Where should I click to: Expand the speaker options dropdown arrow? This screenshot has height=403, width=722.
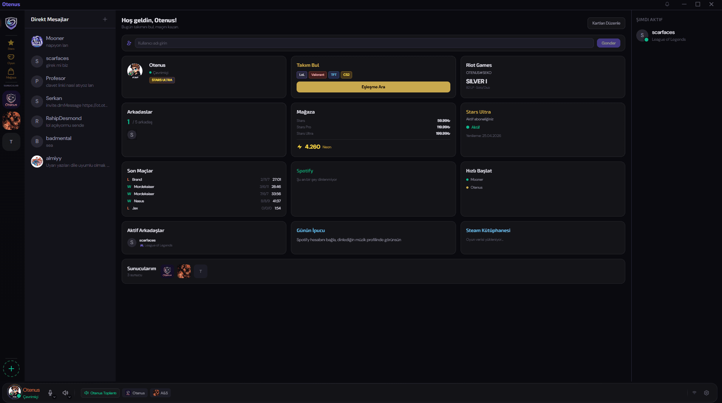pyautogui.click(x=70, y=397)
